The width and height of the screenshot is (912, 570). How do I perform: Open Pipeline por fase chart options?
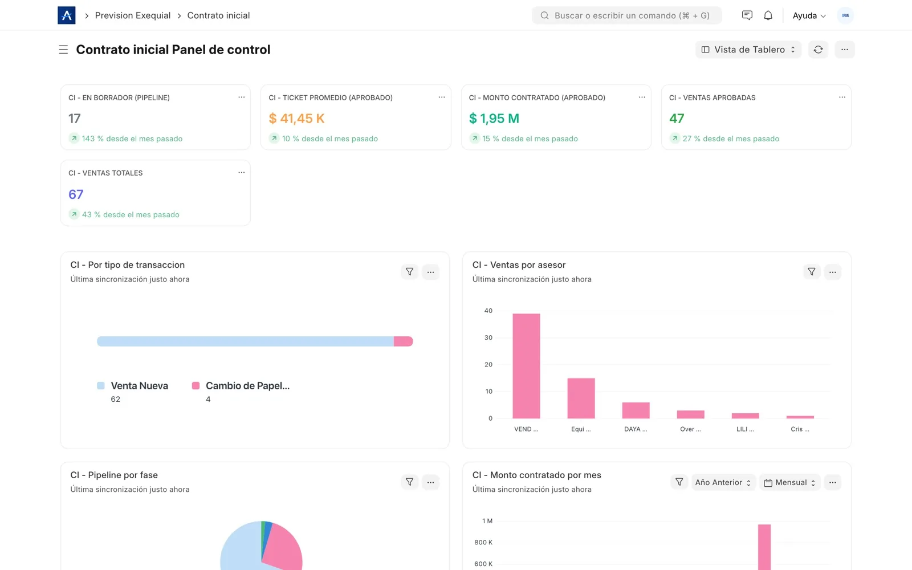point(431,482)
